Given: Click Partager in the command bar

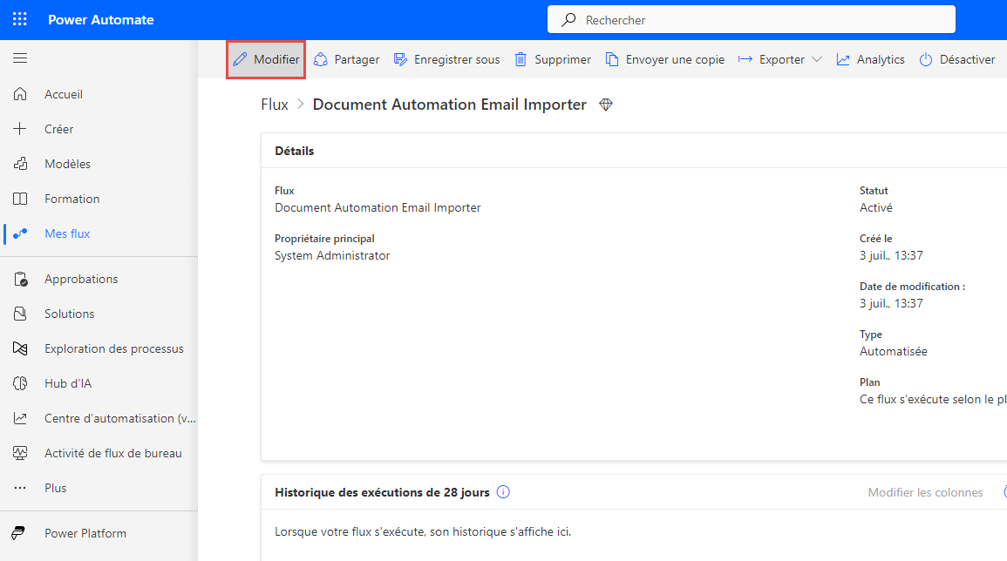Looking at the screenshot, I should [346, 60].
